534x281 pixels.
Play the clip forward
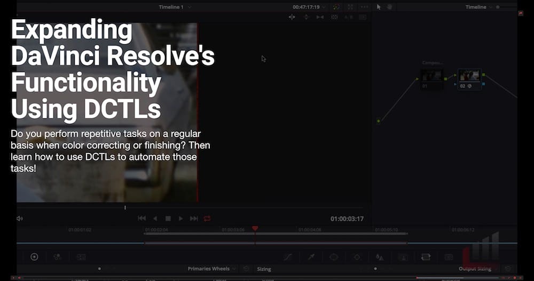(181, 219)
